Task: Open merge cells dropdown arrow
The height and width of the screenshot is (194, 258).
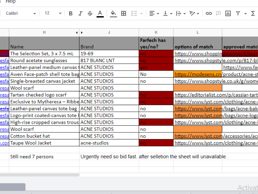Action: click(141, 13)
